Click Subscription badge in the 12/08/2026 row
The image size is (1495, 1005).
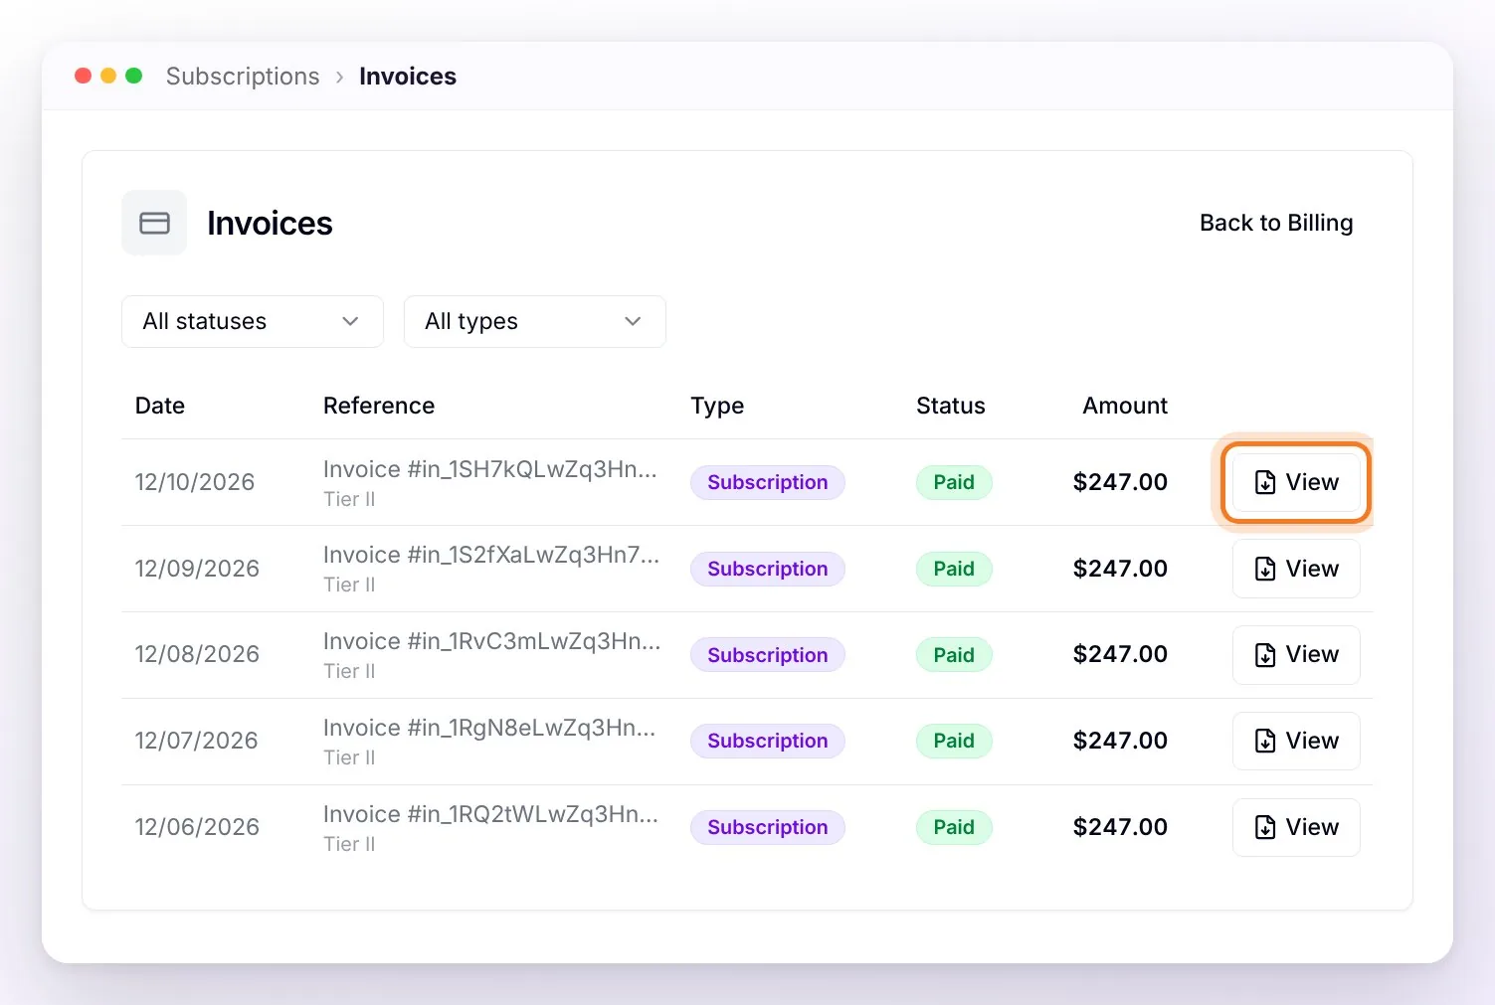(768, 655)
